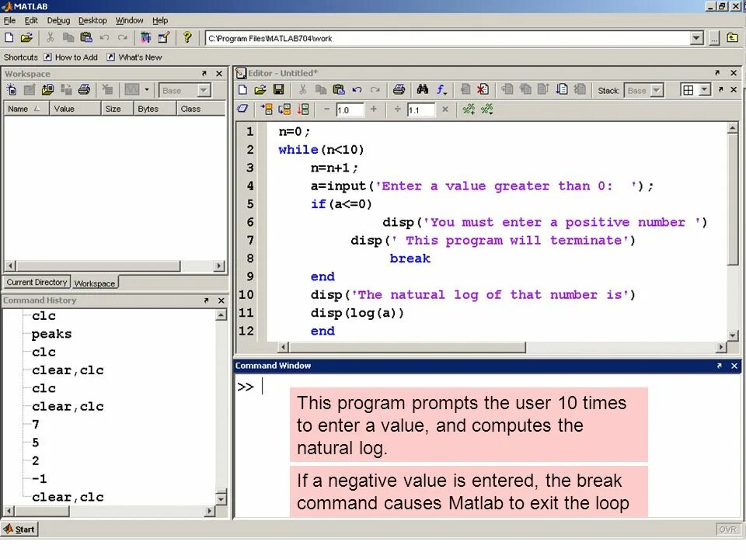Toggle cell mode icon in cell toolbar

click(242, 109)
